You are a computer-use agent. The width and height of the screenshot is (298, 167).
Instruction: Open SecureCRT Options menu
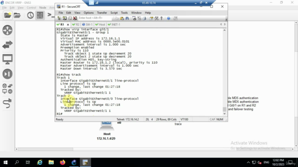88,13
